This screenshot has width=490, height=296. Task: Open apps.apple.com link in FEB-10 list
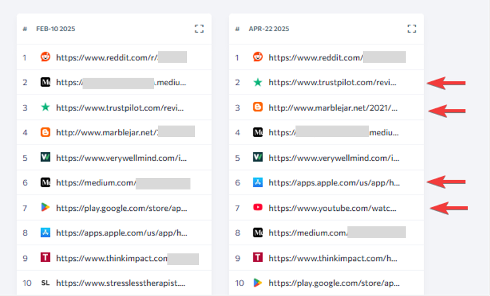click(x=122, y=233)
